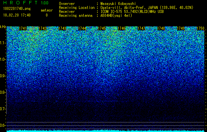Click the HROFFT title text

click(20, 3)
